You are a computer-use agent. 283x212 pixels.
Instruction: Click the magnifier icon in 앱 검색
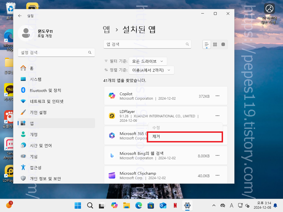tap(187, 44)
